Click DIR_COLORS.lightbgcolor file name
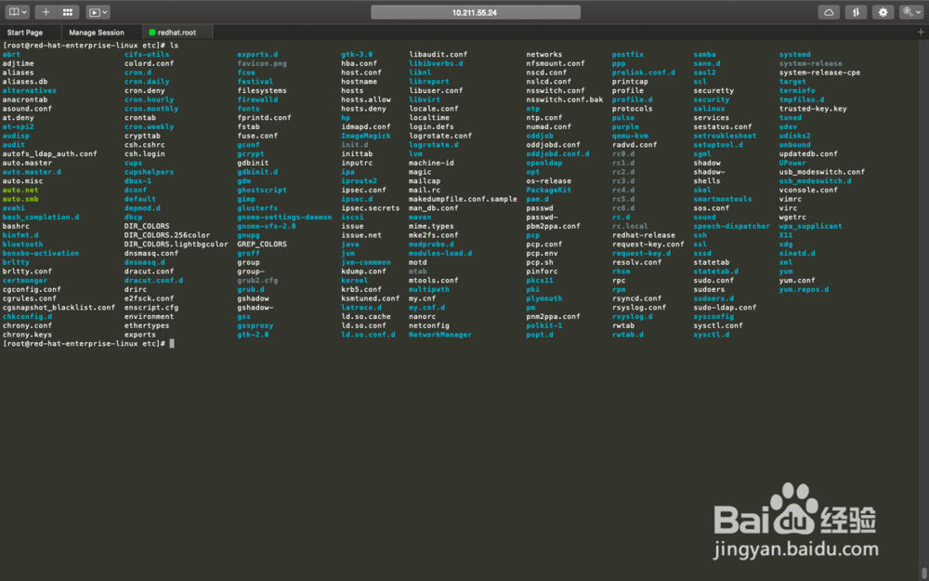 [176, 244]
